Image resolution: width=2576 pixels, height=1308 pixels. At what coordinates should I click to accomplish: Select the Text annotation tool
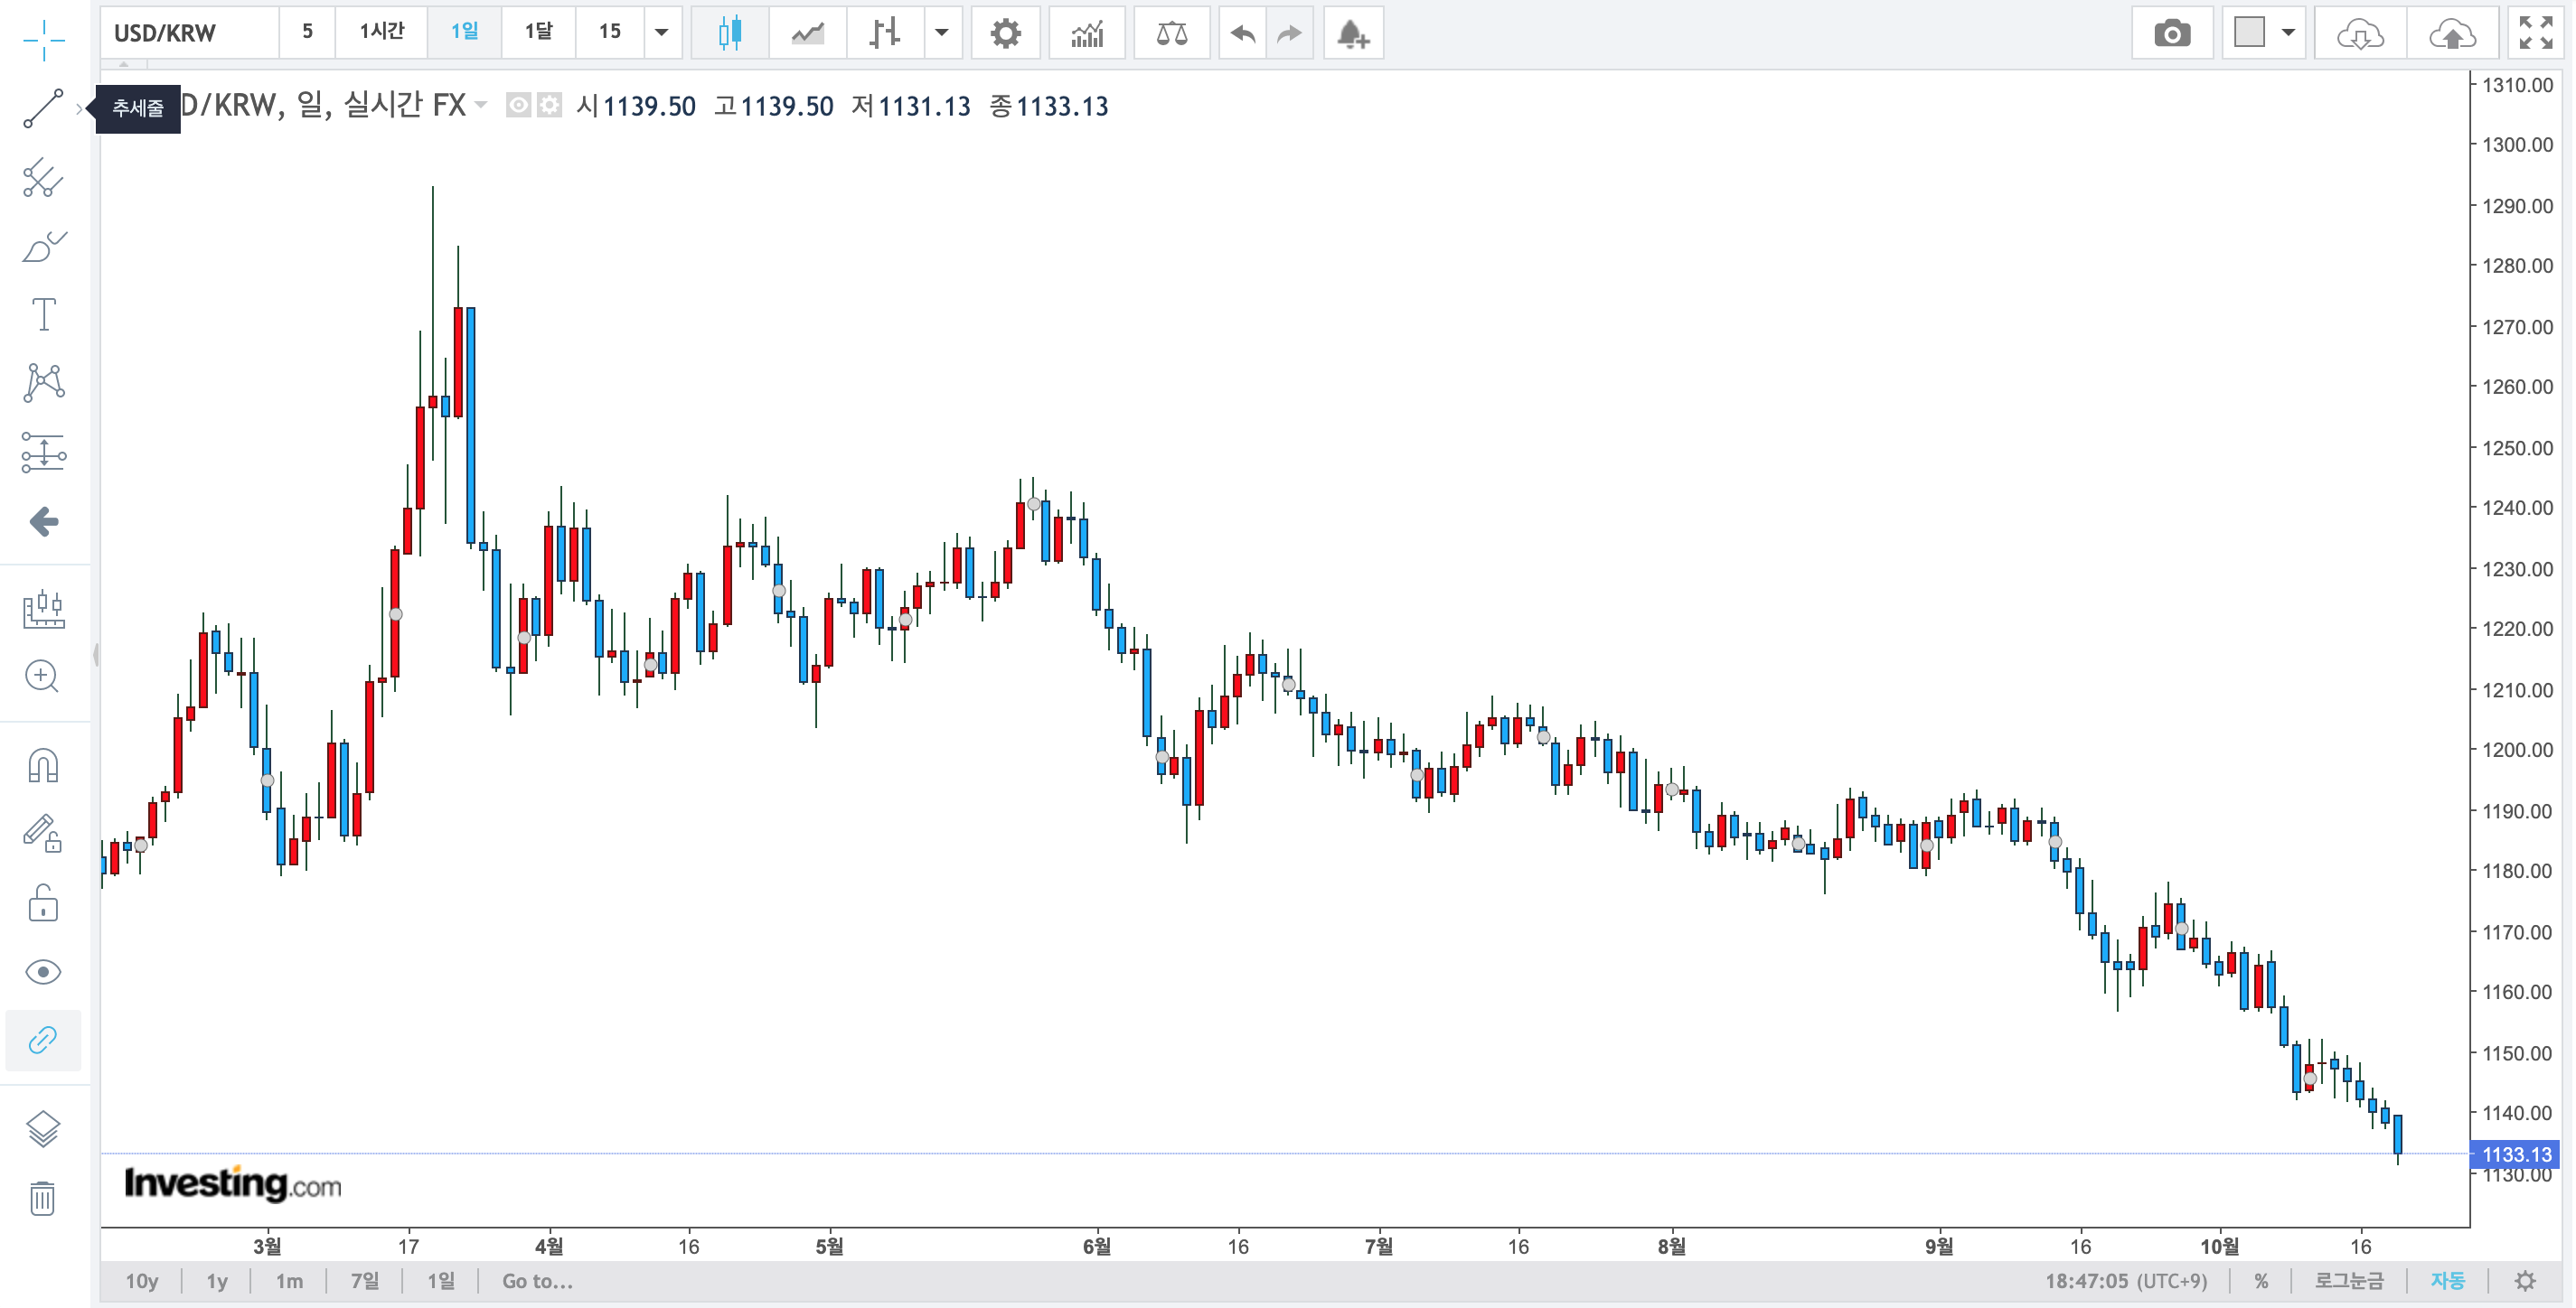[43, 314]
